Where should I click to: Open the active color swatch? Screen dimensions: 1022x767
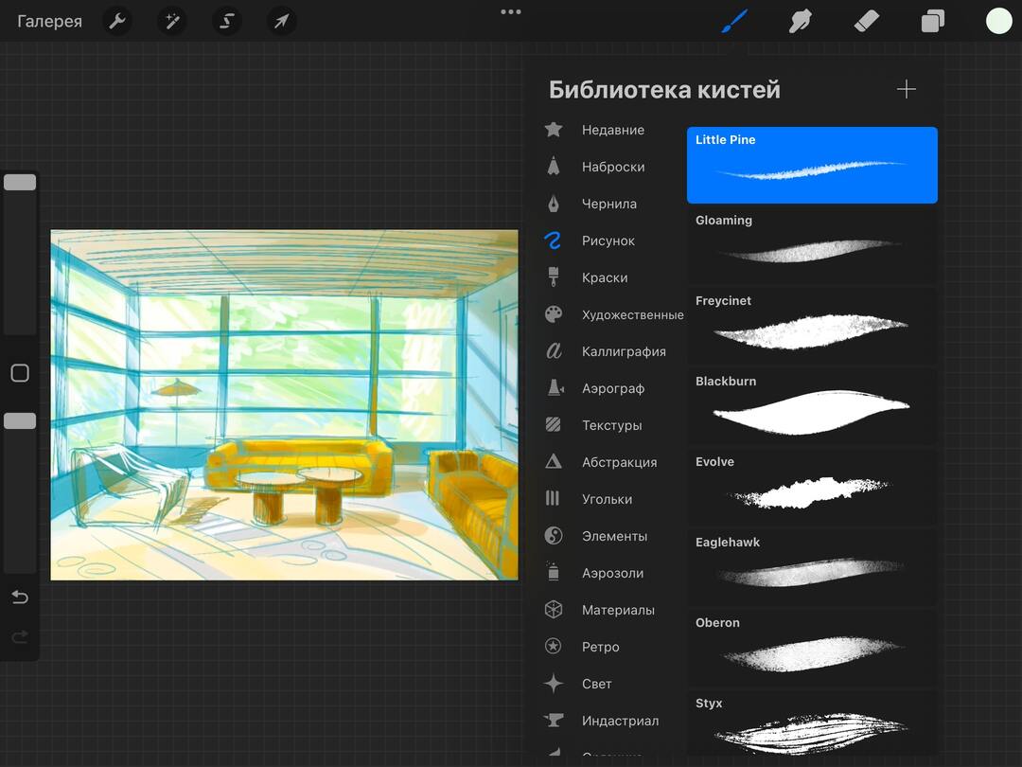[998, 21]
